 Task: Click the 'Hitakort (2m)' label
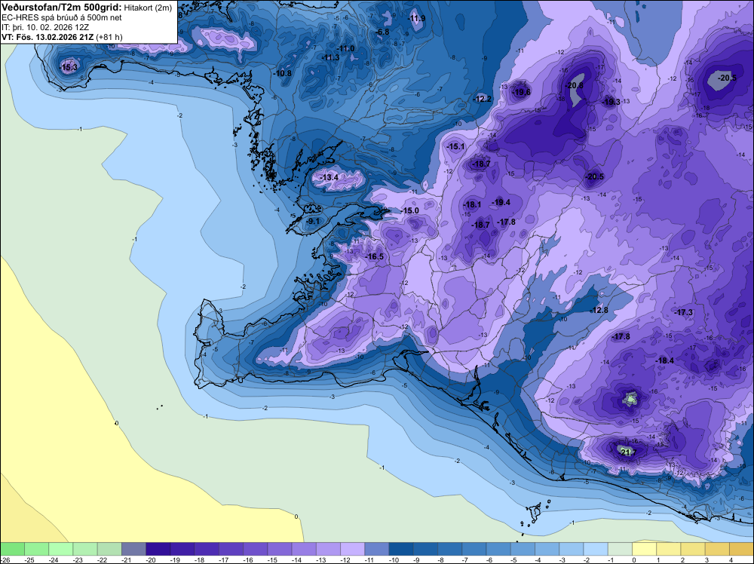coord(148,8)
